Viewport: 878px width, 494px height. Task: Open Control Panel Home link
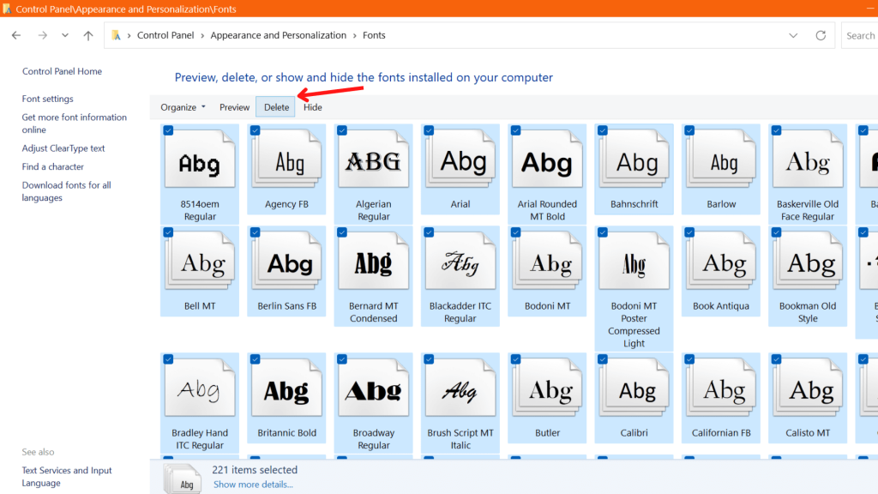point(62,71)
